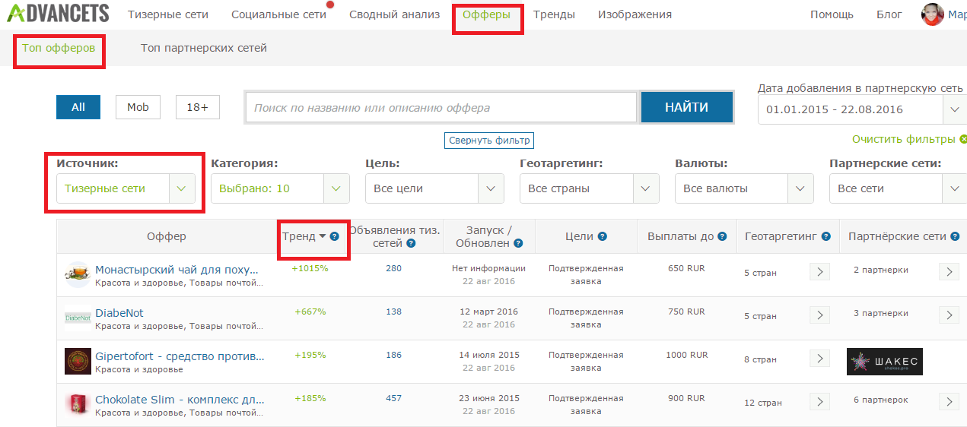Click the offer search input field
Screen dimensions: 967x427
pyautogui.click(x=441, y=107)
